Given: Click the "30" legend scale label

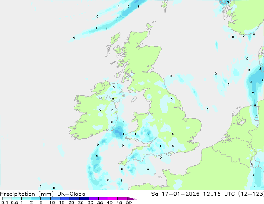Looking at the screenshot, I should 90,202.
